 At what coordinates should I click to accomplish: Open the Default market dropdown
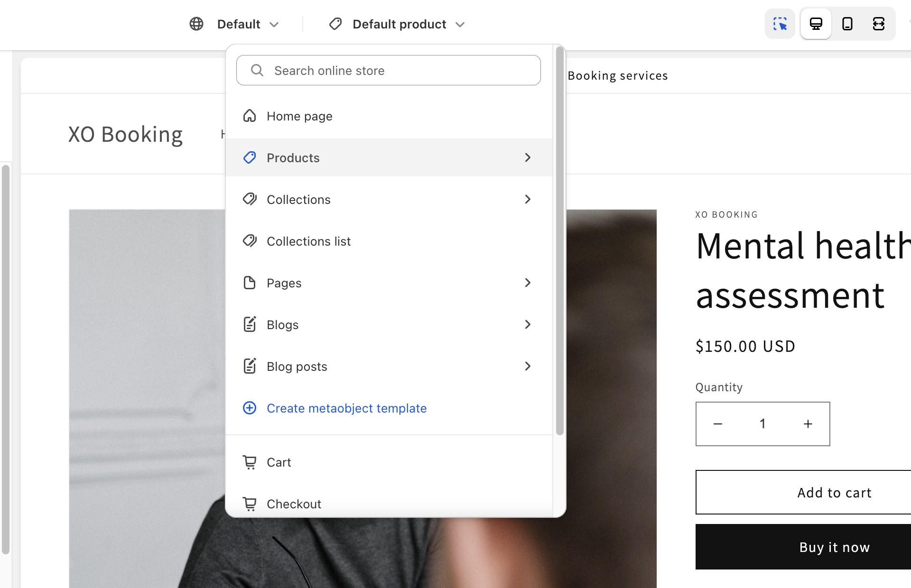247,24
